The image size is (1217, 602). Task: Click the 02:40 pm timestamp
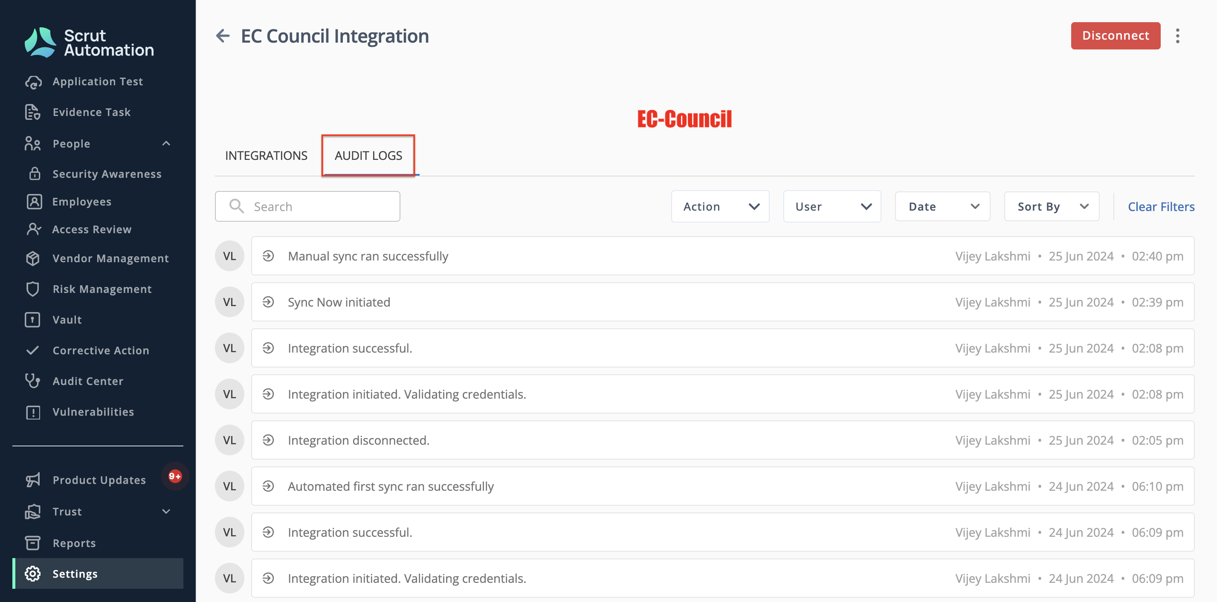click(x=1157, y=256)
